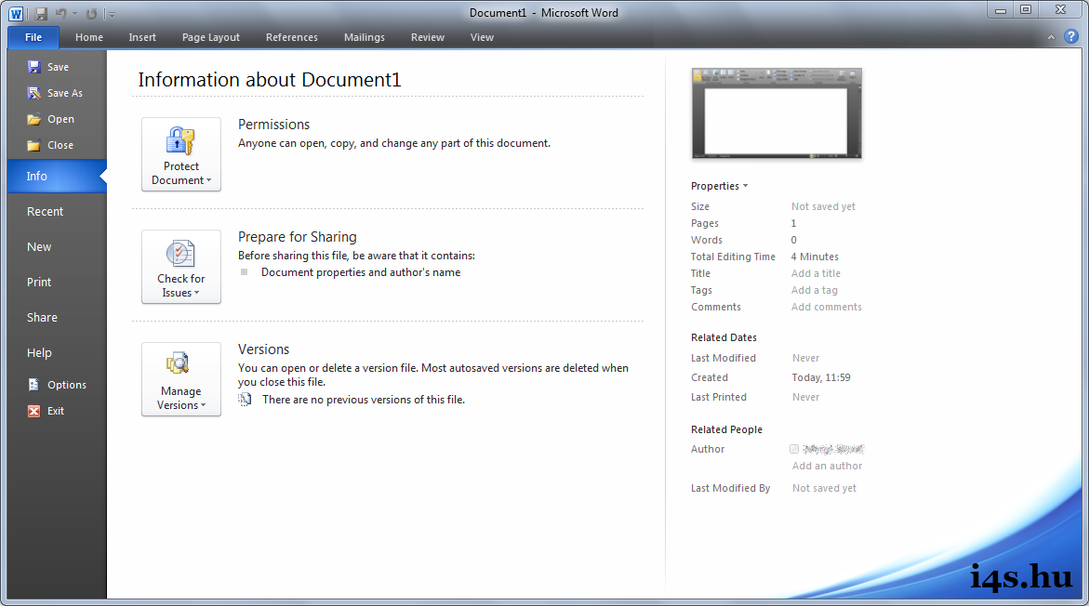
Task: Click 'Document properties and author's name' text
Action: click(361, 272)
